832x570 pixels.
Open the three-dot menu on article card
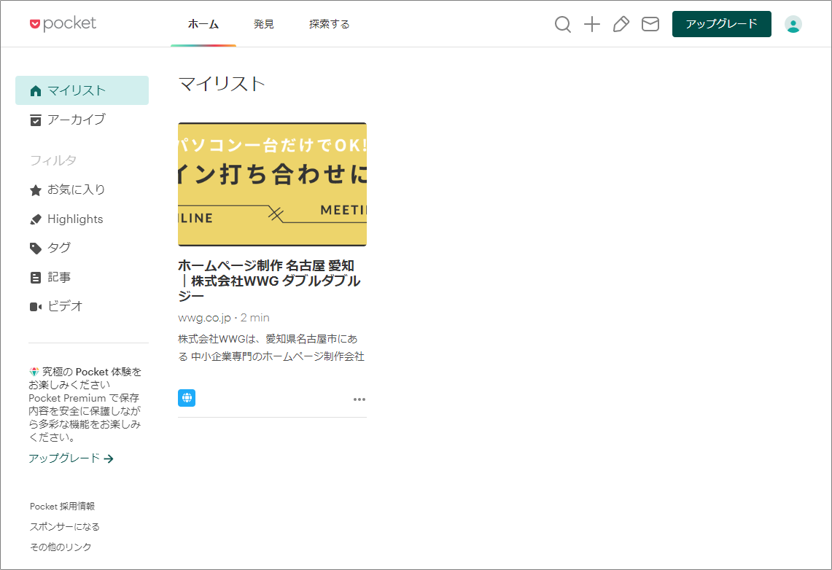359,399
